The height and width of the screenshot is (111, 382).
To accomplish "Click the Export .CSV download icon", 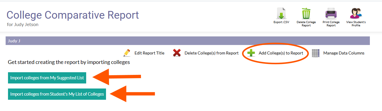I will click(281, 13).
